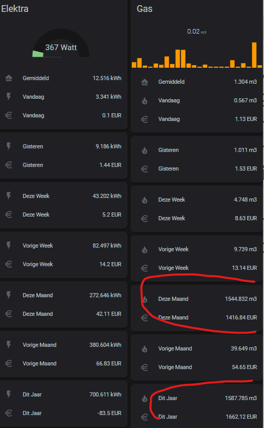Click the flame icon next to Vorige Maand
The width and height of the screenshot is (264, 428).
point(145,349)
